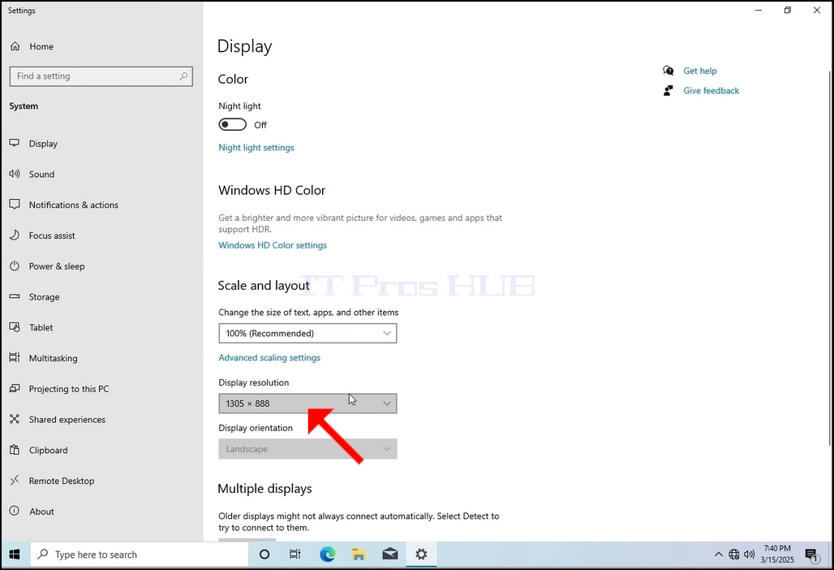Click the Projecting to this PC icon
The height and width of the screenshot is (570, 834).
(x=15, y=388)
